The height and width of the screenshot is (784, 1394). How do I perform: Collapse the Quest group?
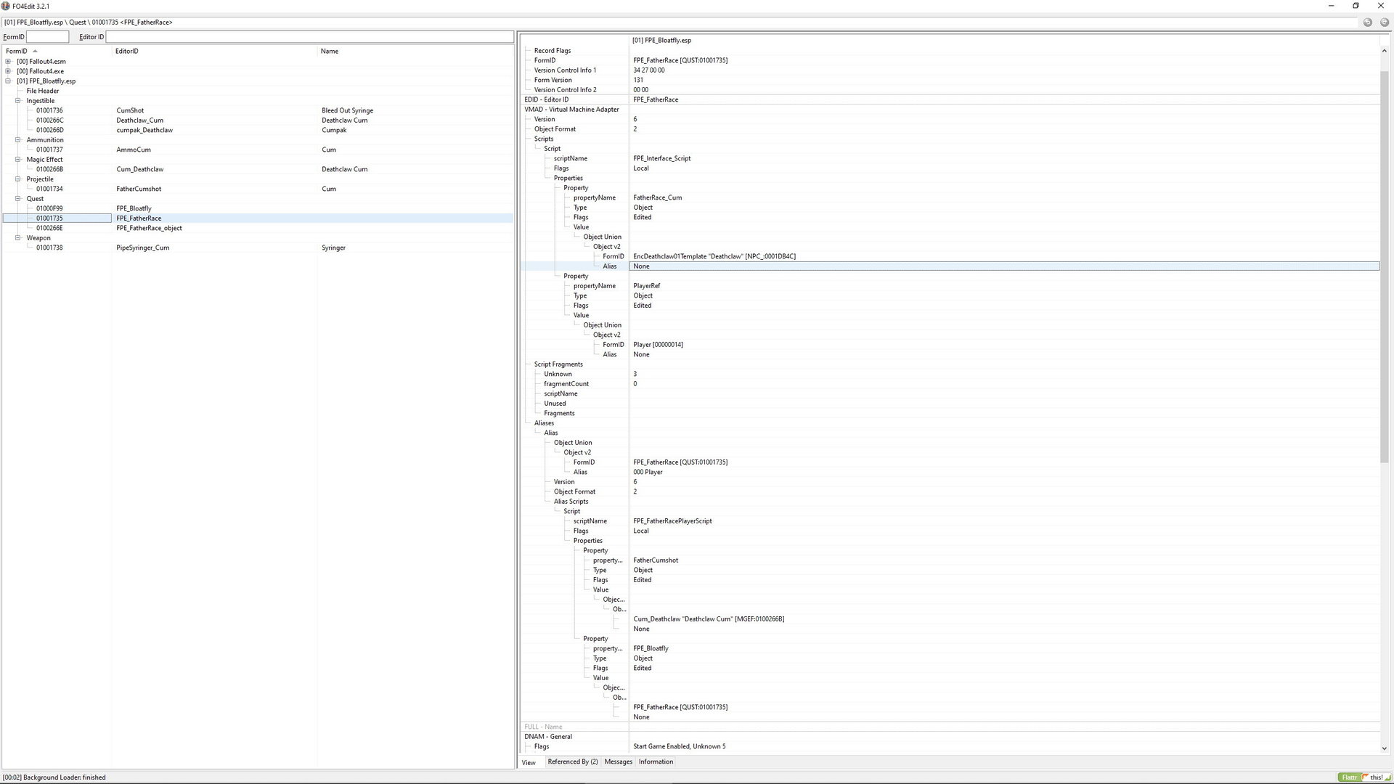point(18,199)
